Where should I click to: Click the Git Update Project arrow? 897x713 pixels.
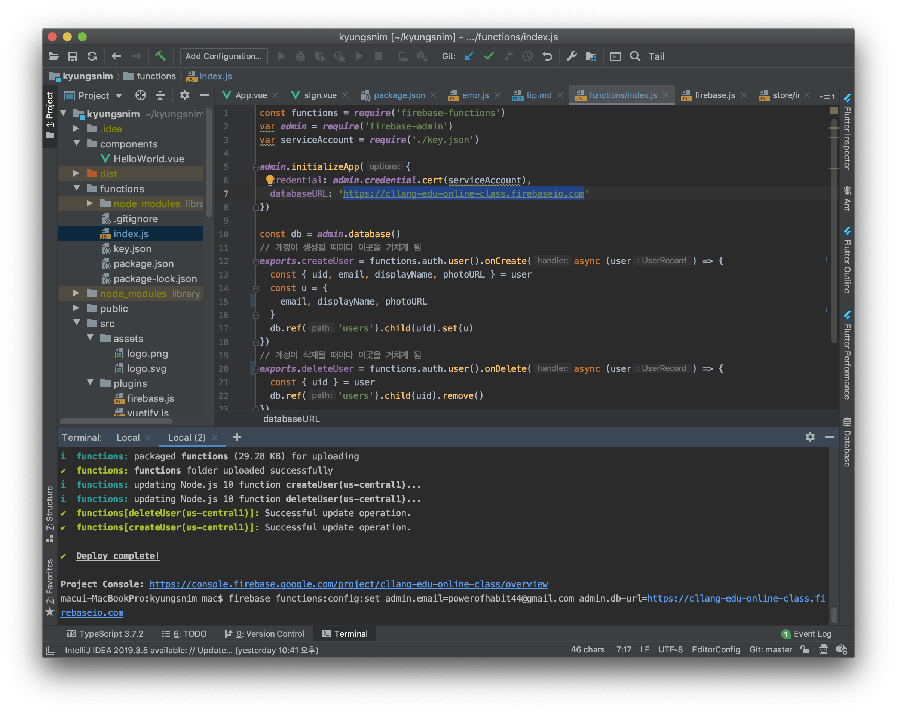[469, 56]
